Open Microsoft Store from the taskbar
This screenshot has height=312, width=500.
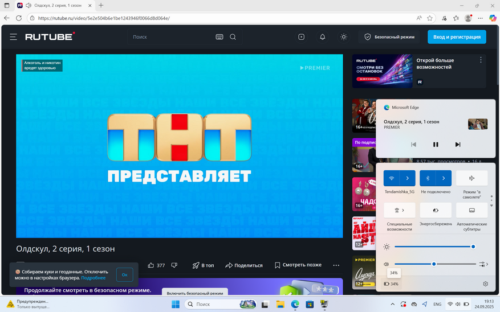pyautogui.click(x=310, y=305)
